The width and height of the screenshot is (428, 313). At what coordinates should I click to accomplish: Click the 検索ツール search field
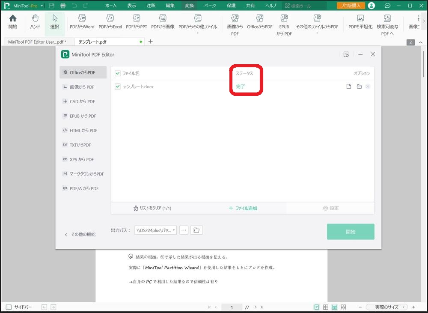pyautogui.click(x=304, y=6)
